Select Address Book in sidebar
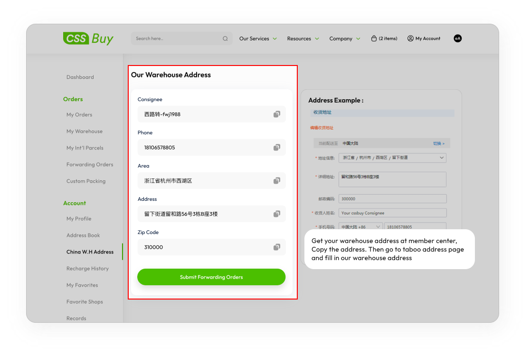 tap(83, 235)
